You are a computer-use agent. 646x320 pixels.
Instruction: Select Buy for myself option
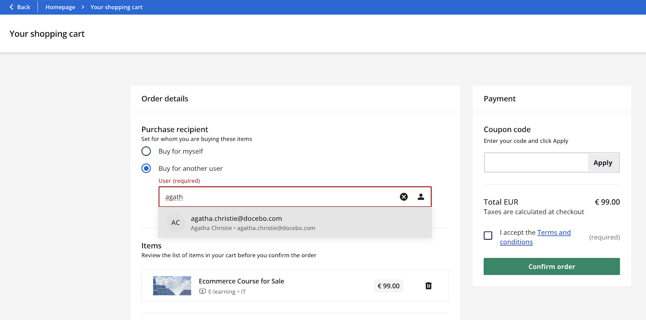pos(146,151)
